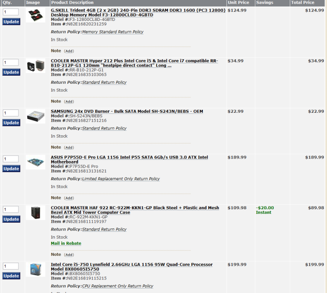Open Cooler Master Hyper 212 cooler thumbnail
Image resolution: width=327 pixels, height=293 pixels.
click(x=36, y=65)
